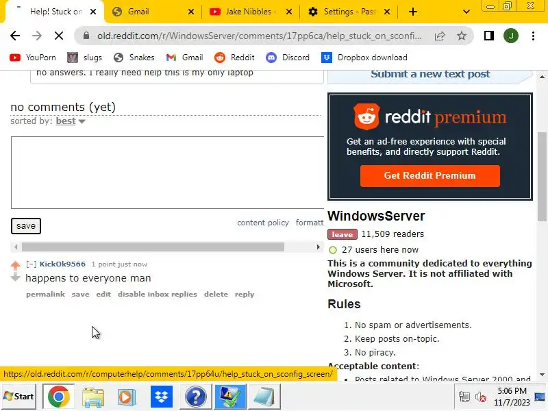The width and height of the screenshot is (548, 411).
Task: Upvote KickOk9566's comment
Action: (x=15, y=266)
